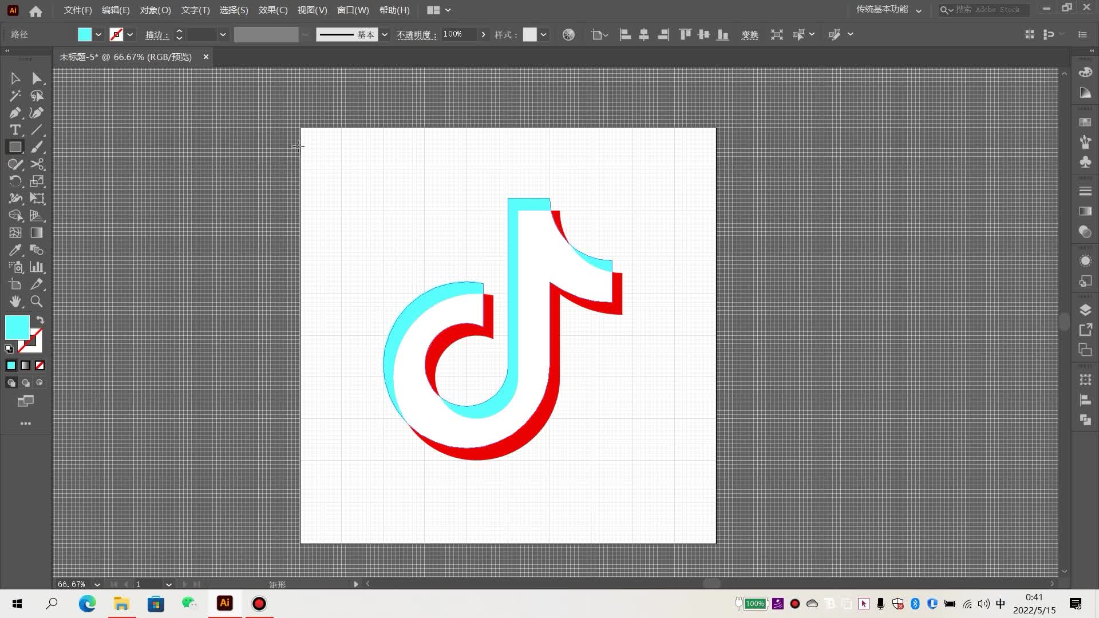Viewport: 1099px width, 618px height.
Task: Expand the fill color dropdown
Action: point(98,35)
